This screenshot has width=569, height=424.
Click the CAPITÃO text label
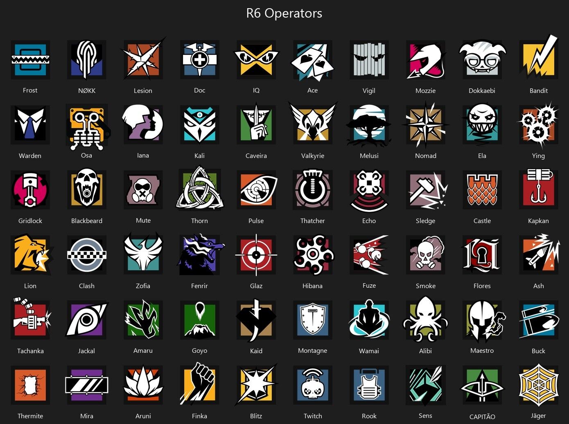[x=482, y=416]
